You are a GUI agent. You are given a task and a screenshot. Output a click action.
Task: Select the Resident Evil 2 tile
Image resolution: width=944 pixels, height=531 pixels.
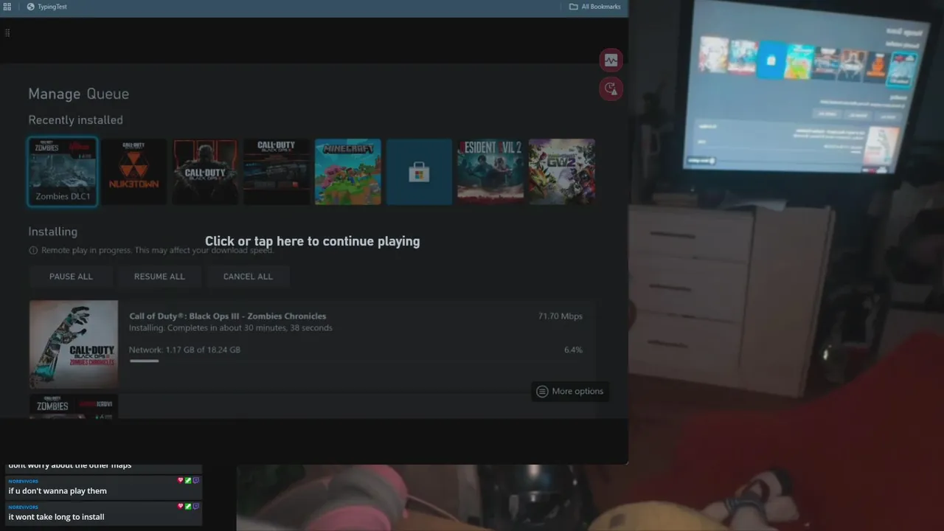[x=490, y=172]
